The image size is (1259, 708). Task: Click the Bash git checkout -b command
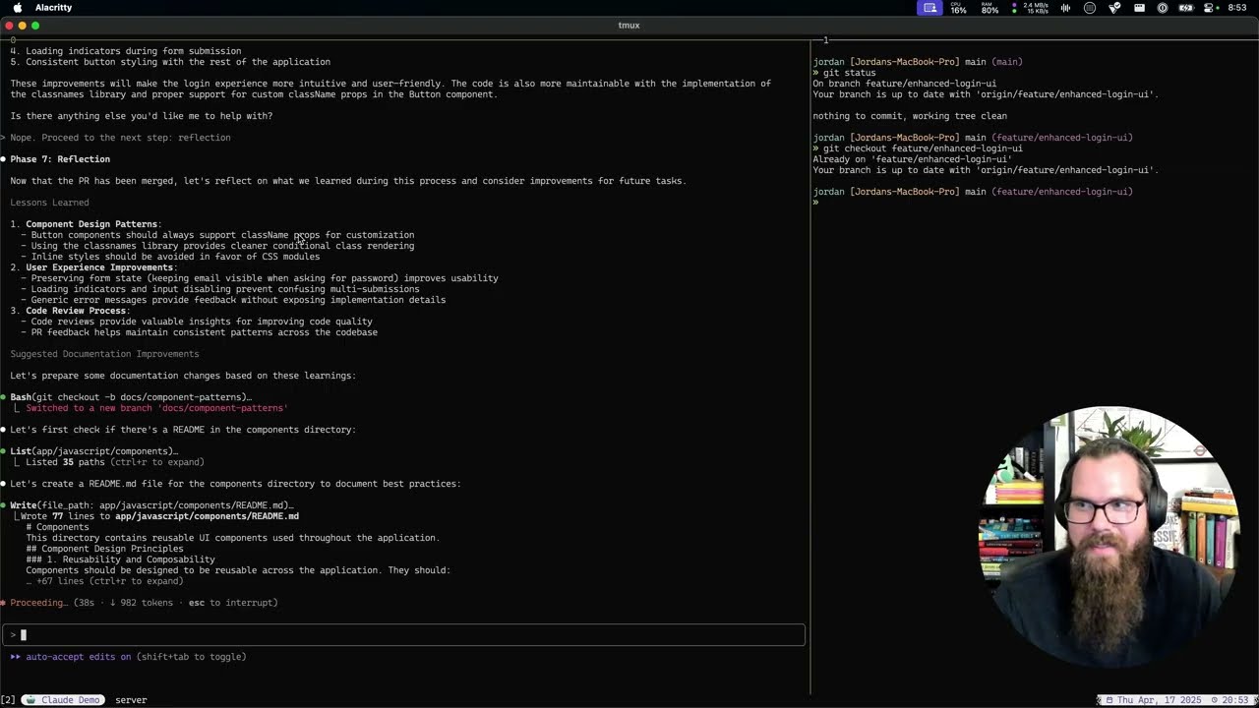pos(131,397)
